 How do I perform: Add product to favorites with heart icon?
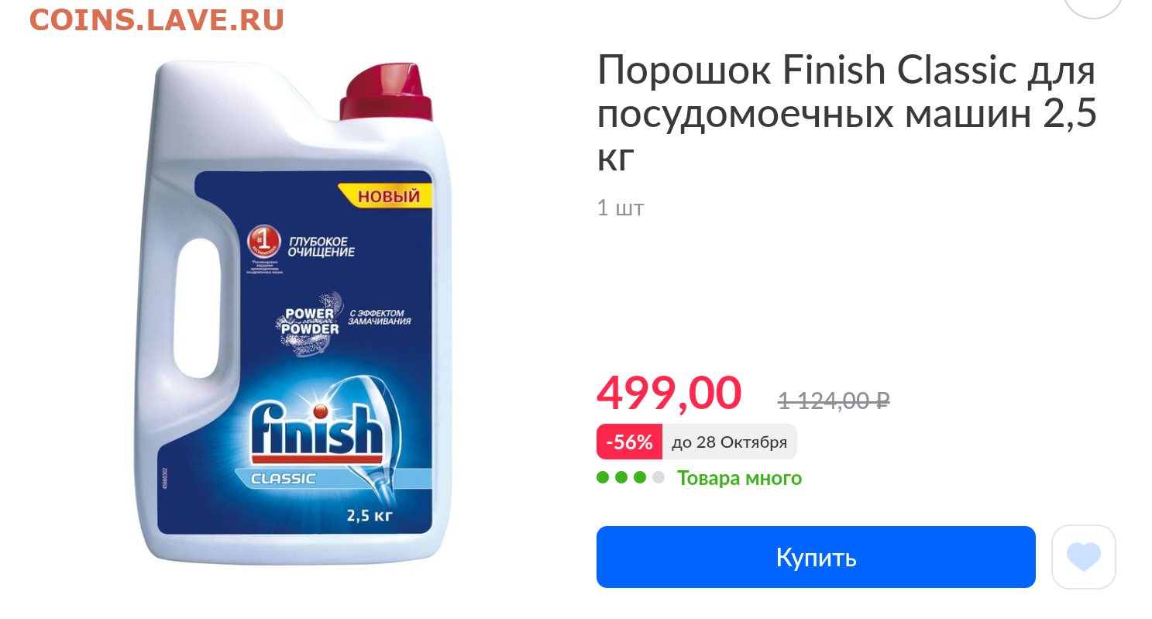pos(1083,557)
